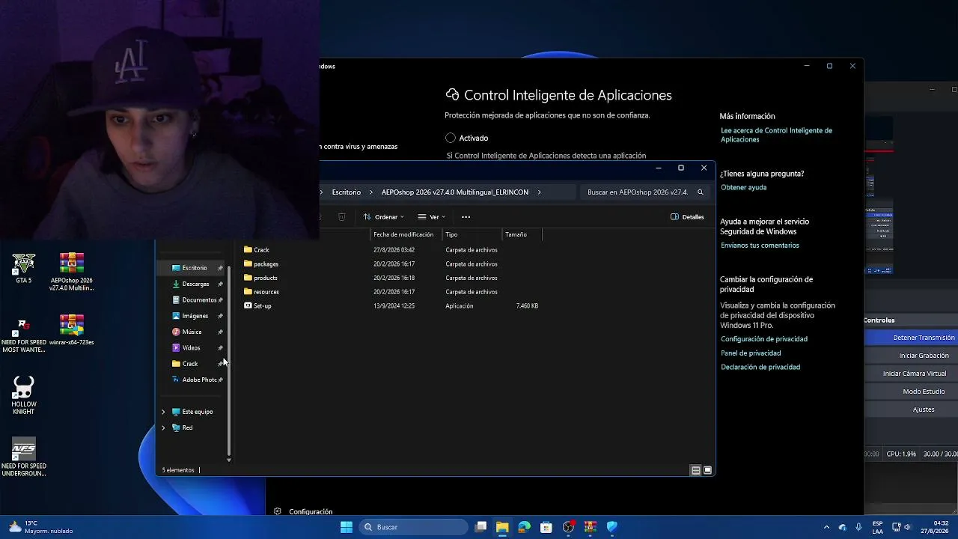Open the Windows Start menu

click(x=346, y=527)
